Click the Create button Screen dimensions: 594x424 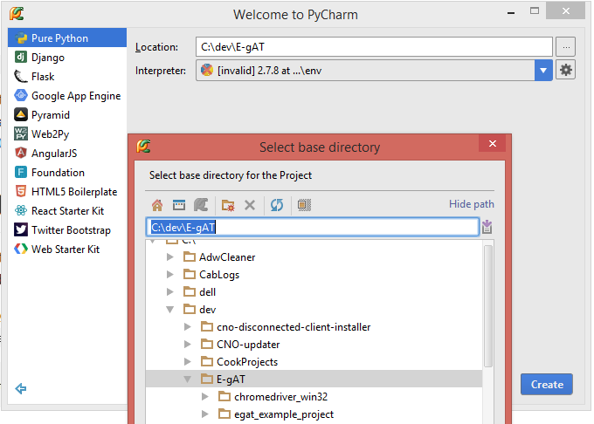(547, 384)
